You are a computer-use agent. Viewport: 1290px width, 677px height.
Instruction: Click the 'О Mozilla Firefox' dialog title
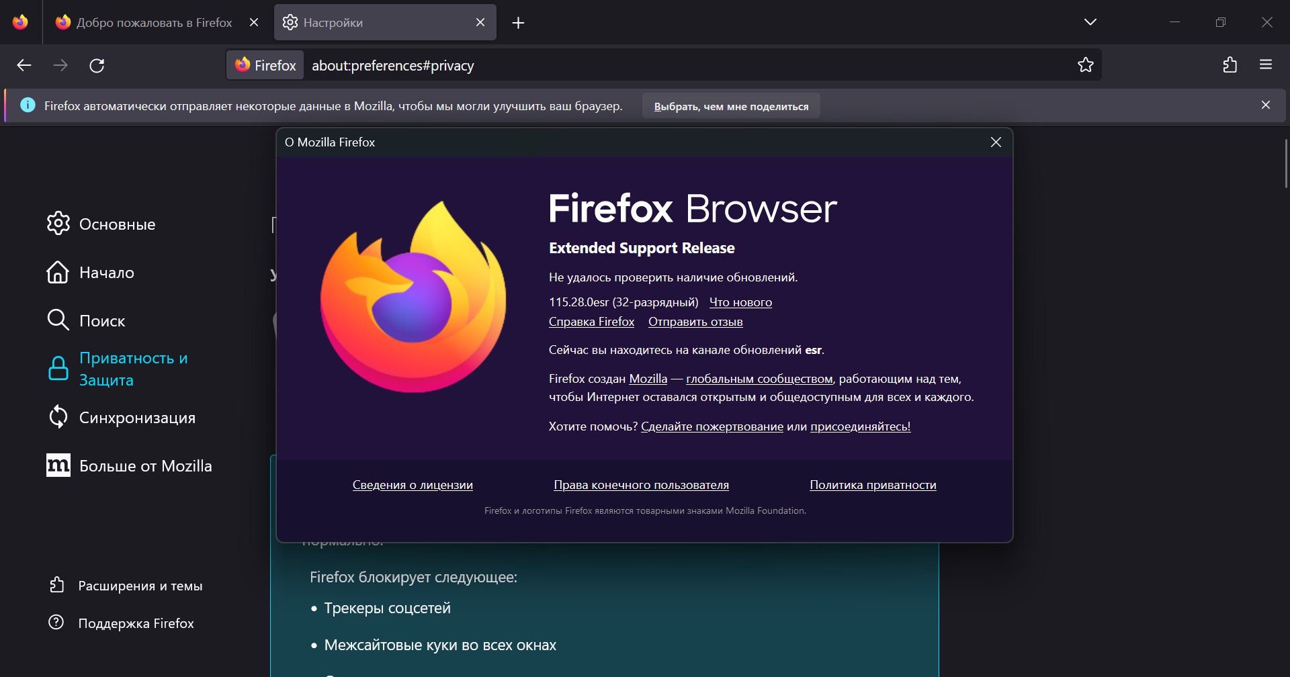coord(330,142)
